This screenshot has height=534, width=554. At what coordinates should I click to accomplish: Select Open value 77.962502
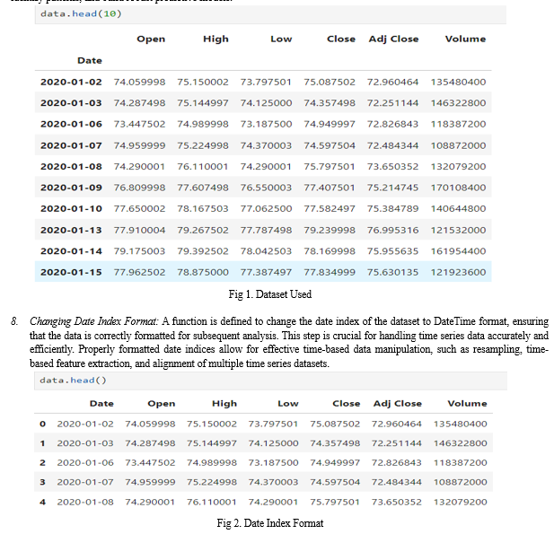click(x=139, y=272)
